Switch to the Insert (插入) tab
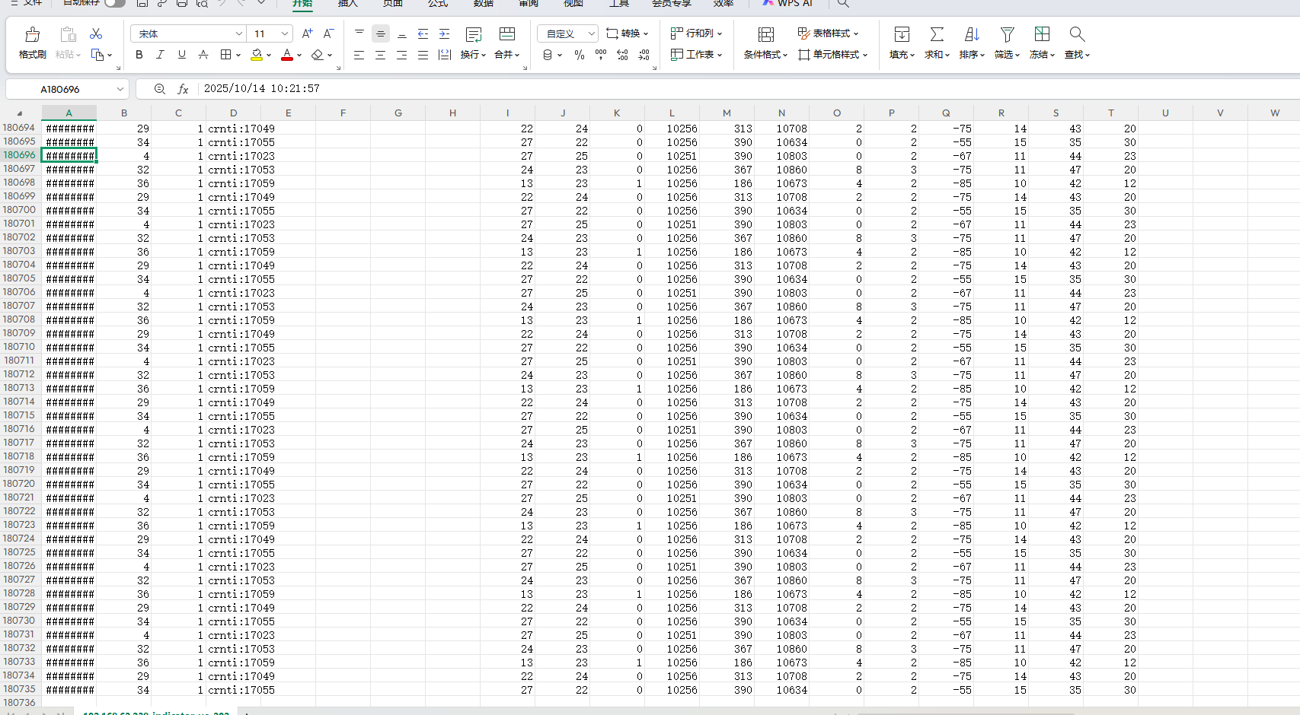The width and height of the screenshot is (1300, 715). [x=347, y=4]
